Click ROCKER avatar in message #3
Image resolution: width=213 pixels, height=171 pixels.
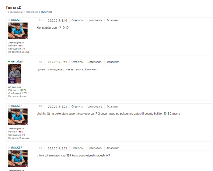[x=18, y=117]
